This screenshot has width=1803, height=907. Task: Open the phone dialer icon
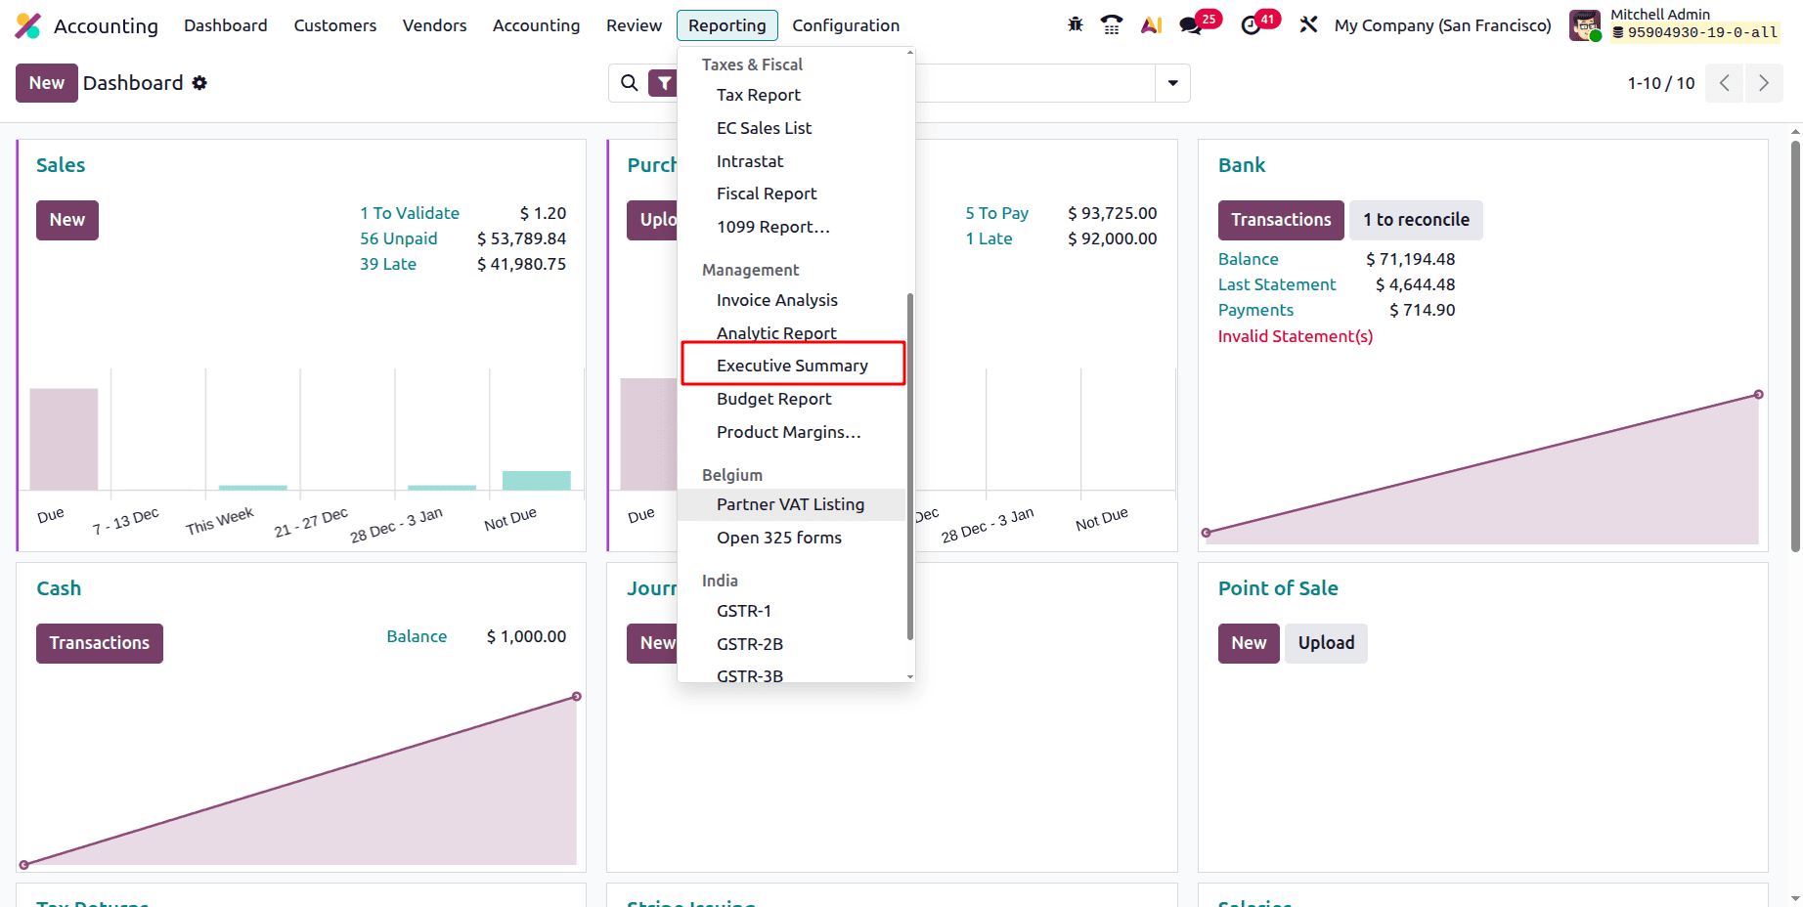1111,24
